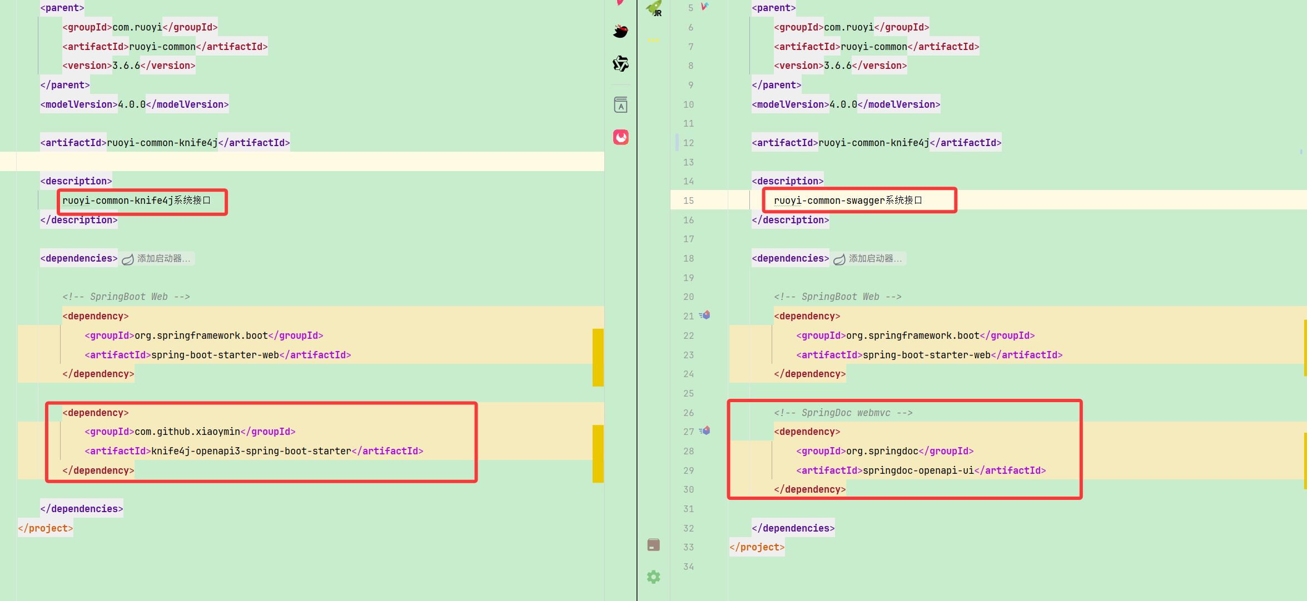Screen dimensions: 1307x601
Task: Click the black bird translation plugin icon
Action: click(x=620, y=32)
